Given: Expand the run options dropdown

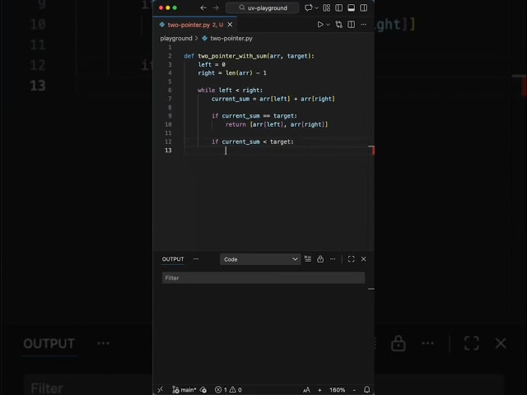Looking at the screenshot, I should click(328, 25).
